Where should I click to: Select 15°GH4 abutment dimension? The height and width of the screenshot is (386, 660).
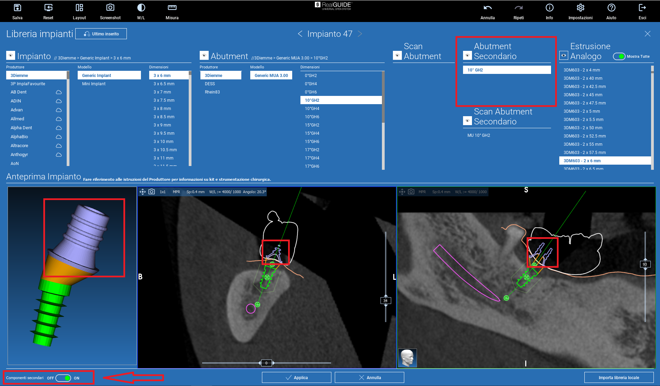click(x=312, y=133)
